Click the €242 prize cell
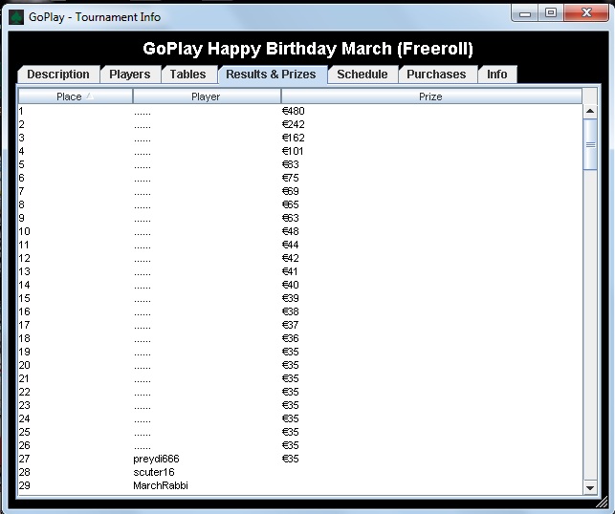This screenshot has width=615, height=514. point(293,124)
